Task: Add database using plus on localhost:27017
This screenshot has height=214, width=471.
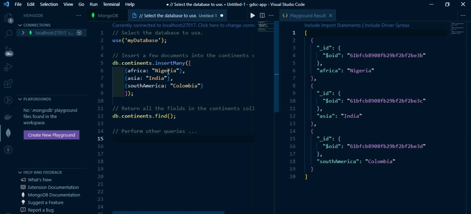Action: 79,33
